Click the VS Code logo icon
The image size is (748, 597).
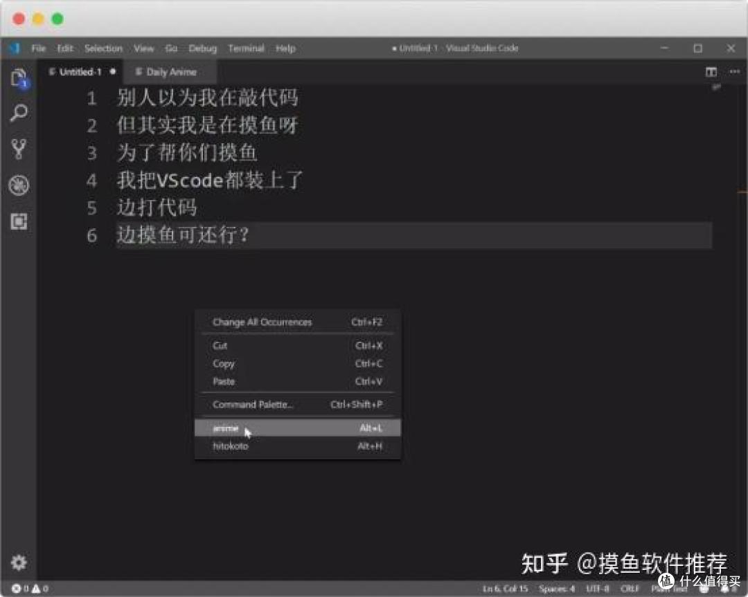click(x=15, y=48)
